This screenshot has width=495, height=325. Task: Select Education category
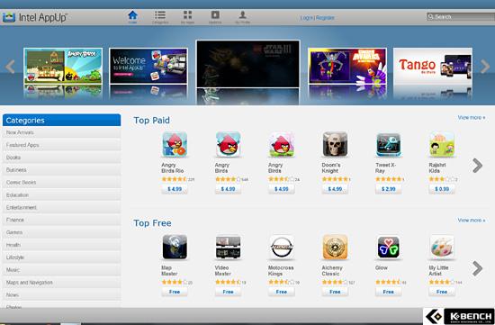[61, 194]
